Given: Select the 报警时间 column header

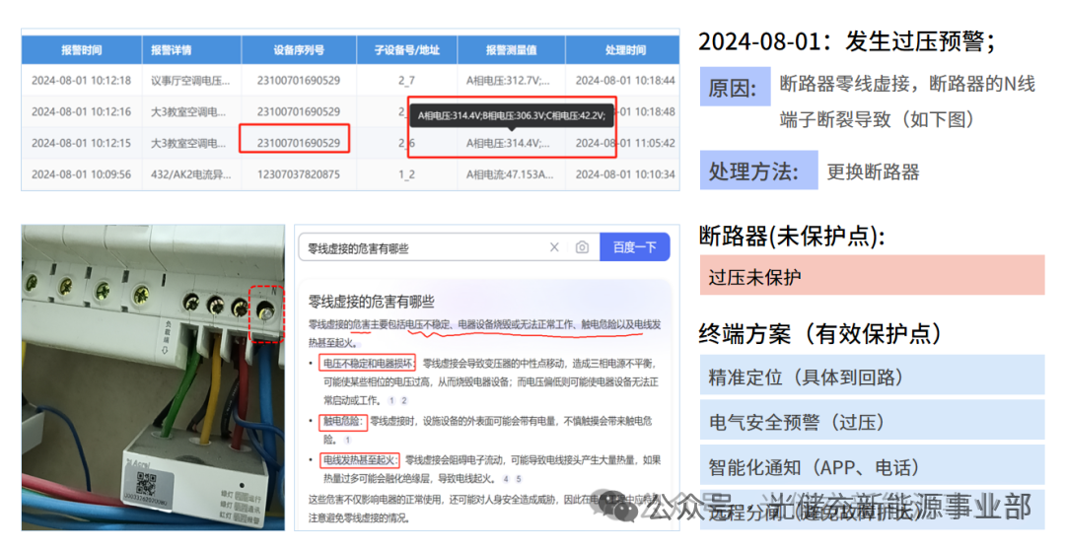Looking at the screenshot, I should click(x=82, y=50).
